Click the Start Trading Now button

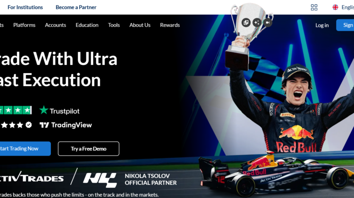pos(25,148)
